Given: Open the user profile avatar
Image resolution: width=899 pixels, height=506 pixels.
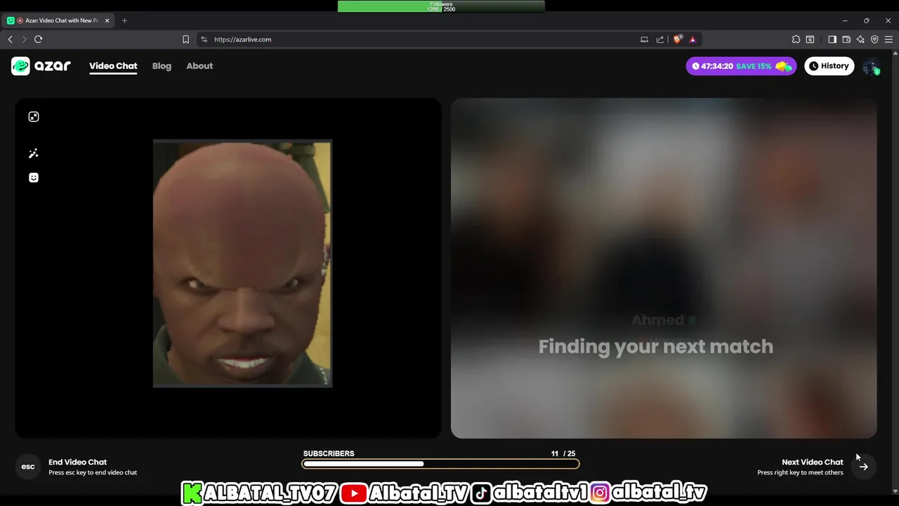Looking at the screenshot, I should tap(871, 66).
